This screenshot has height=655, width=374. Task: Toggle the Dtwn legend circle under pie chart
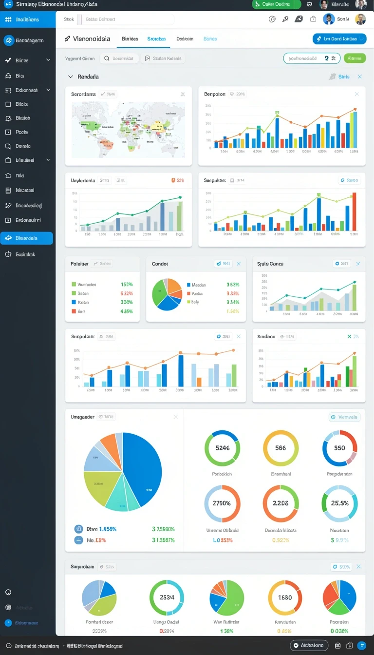tap(78, 529)
